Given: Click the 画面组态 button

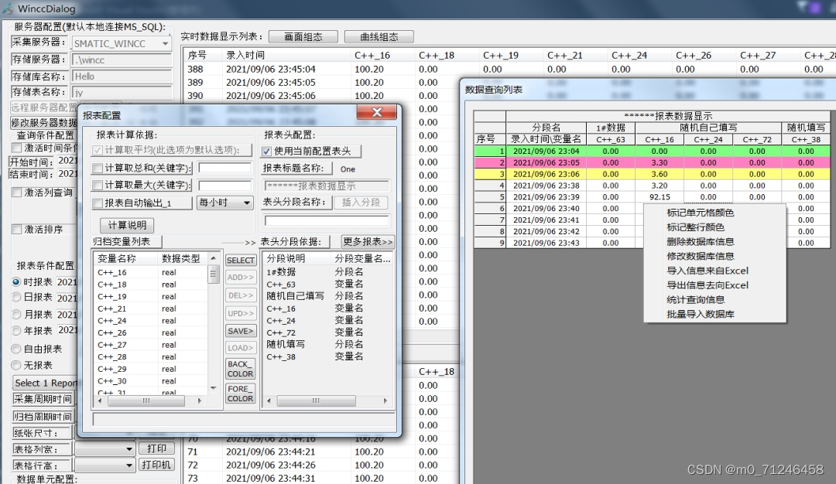Looking at the screenshot, I should click(303, 37).
